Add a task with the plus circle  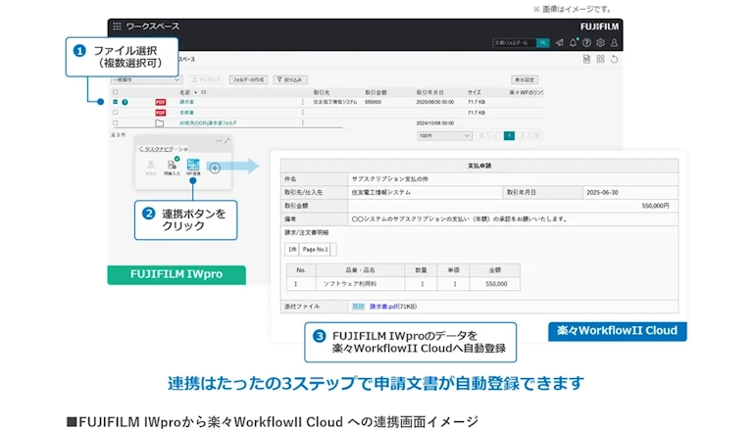tap(215, 168)
